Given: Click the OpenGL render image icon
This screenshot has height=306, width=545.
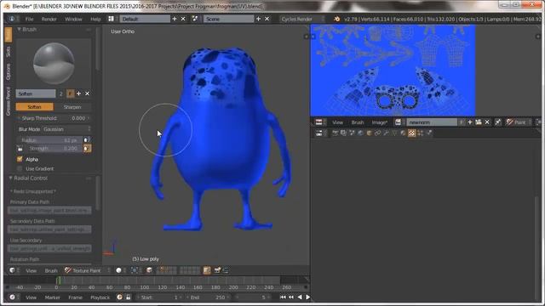Looking at the screenshot, I should coord(217,270).
